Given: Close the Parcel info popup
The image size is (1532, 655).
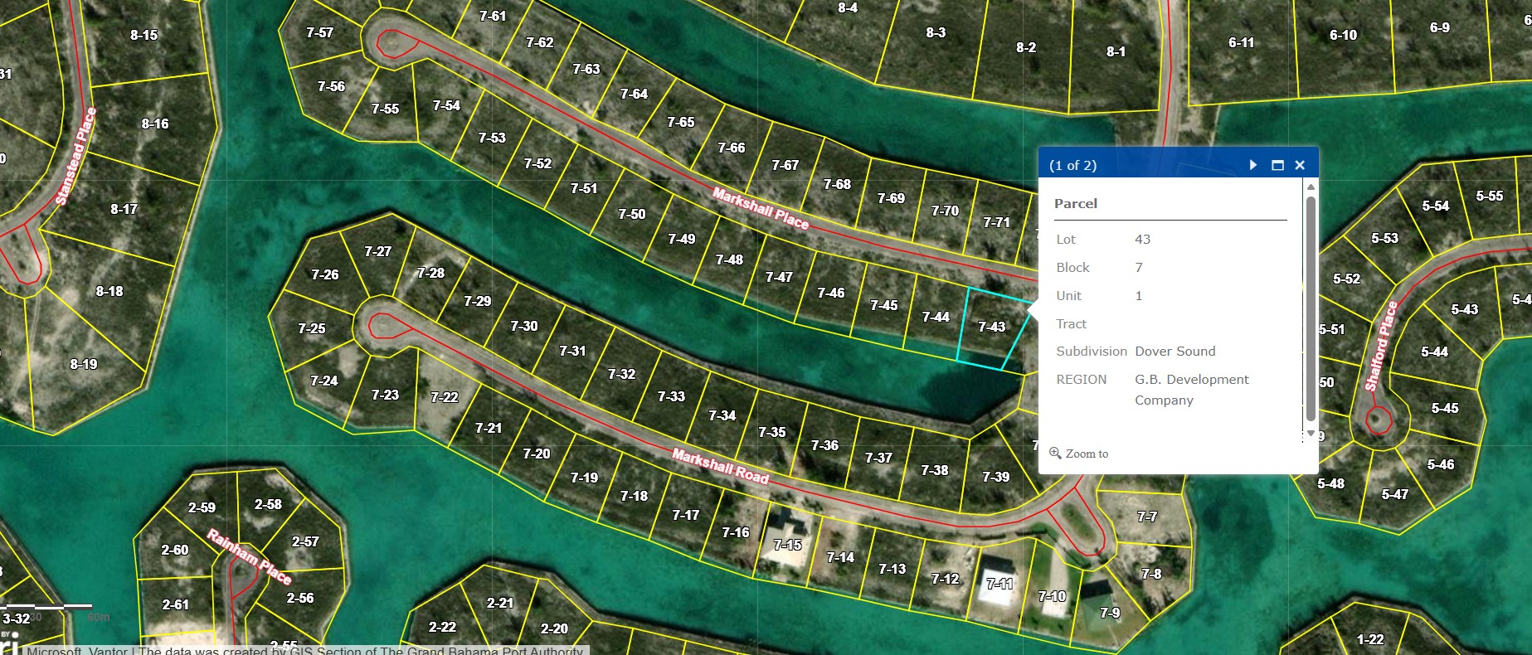Looking at the screenshot, I should pos(1300,165).
